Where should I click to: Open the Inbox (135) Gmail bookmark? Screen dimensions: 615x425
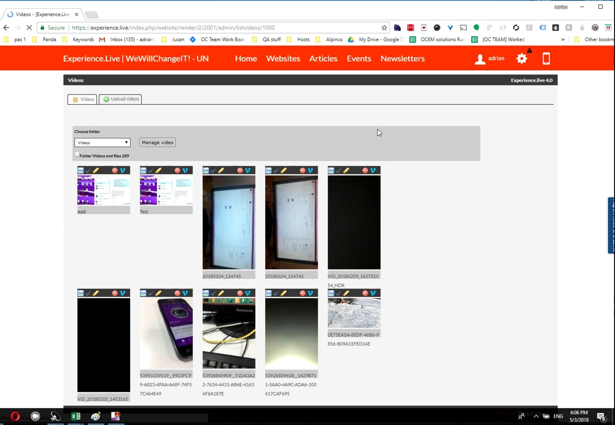[x=126, y=39]
